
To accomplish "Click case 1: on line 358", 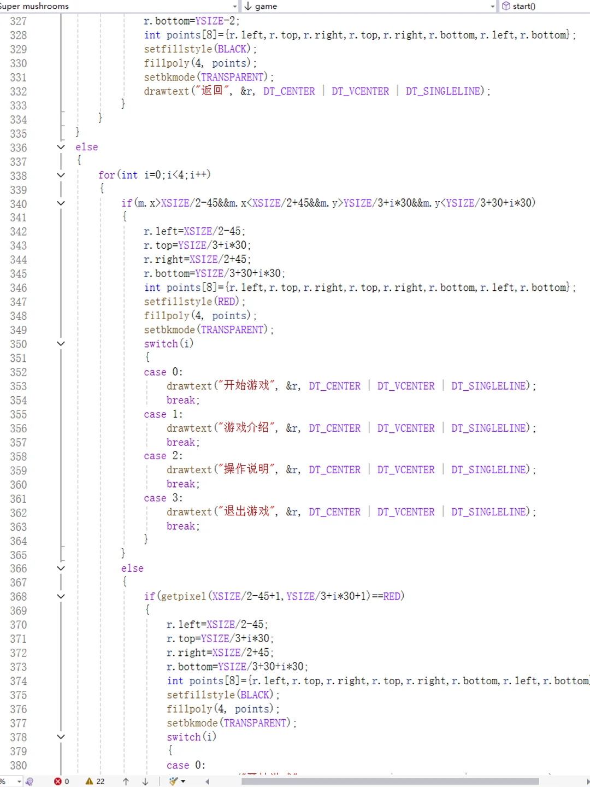I will tap(163, 414).
